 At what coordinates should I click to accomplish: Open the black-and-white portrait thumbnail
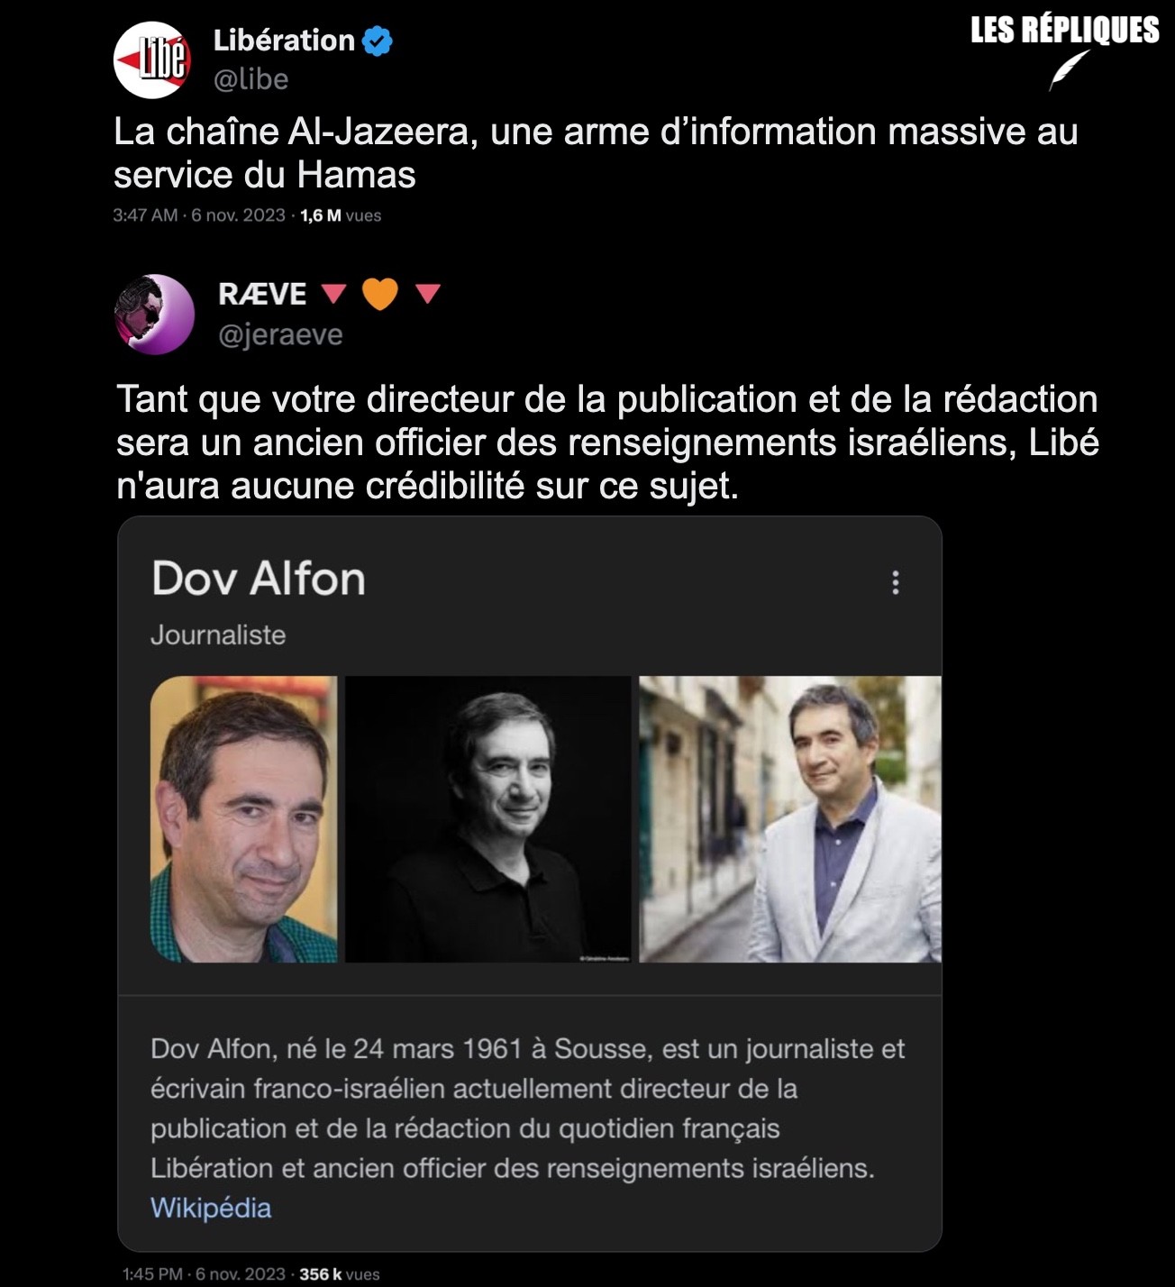(488, 819)
